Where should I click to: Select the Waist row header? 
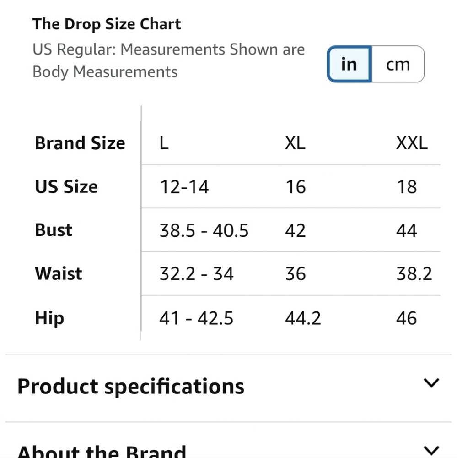[x=59, y=273]
